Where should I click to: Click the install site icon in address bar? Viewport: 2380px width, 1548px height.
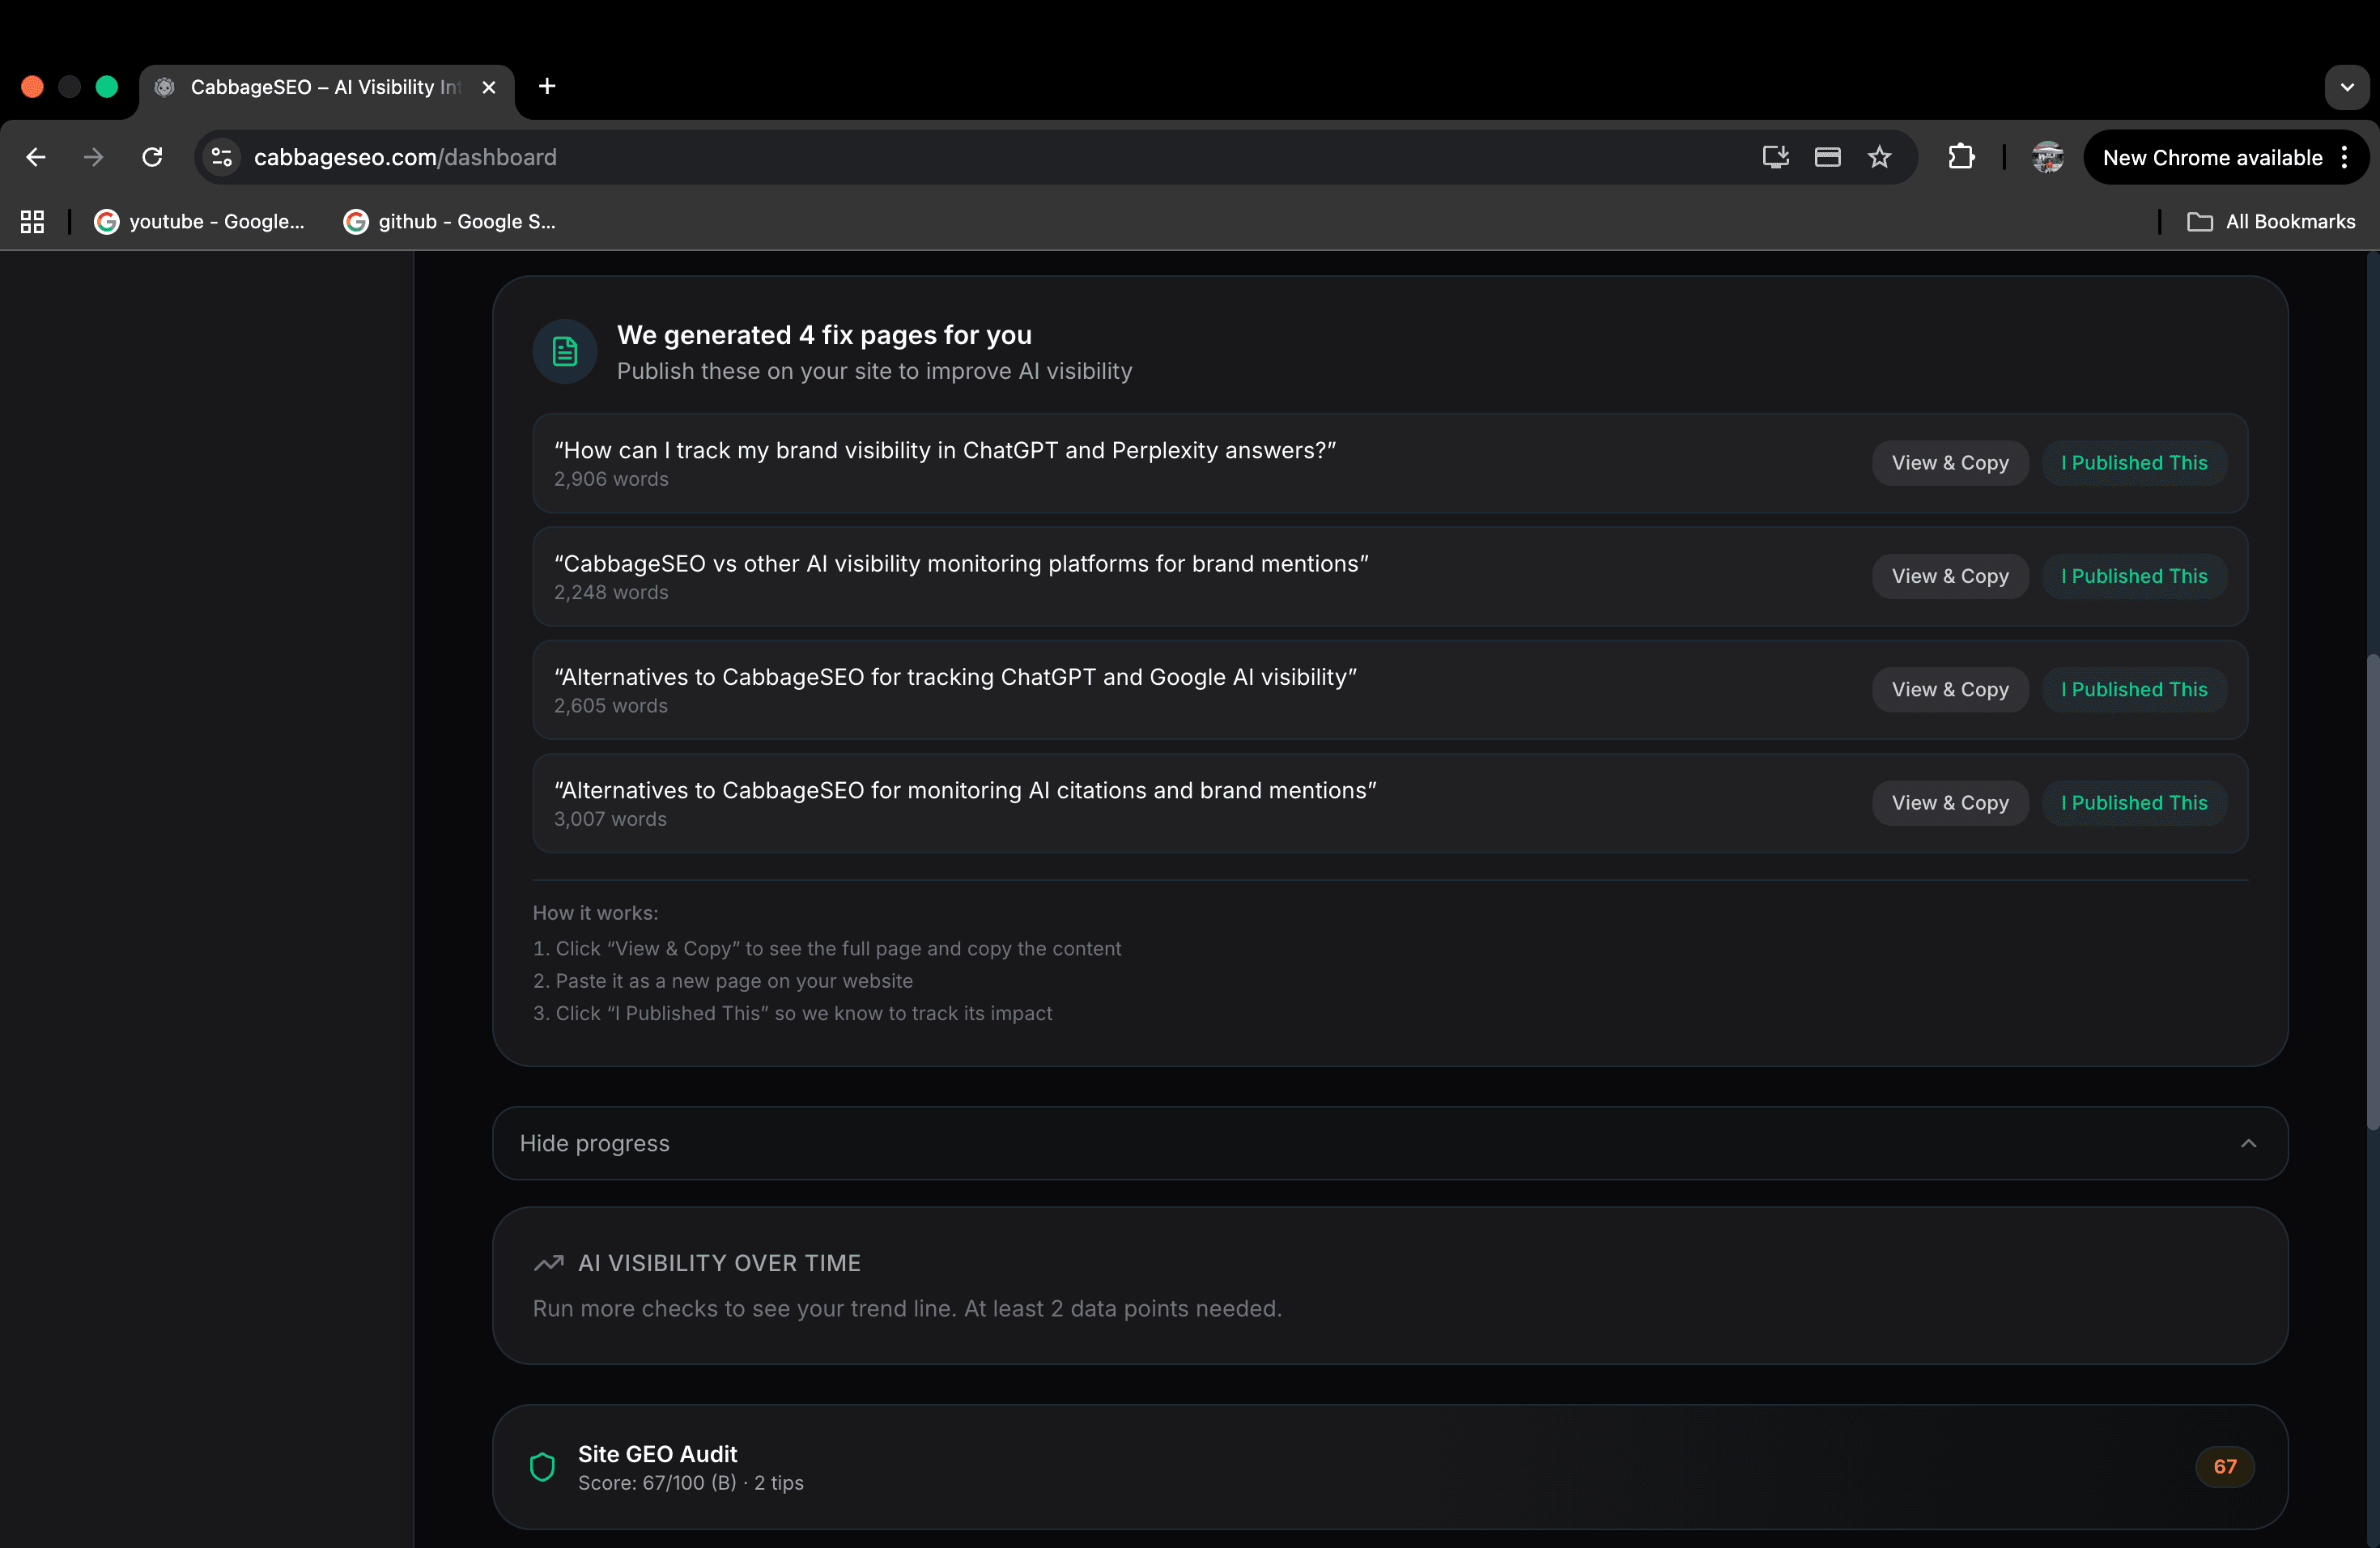tap(1775, 157)
